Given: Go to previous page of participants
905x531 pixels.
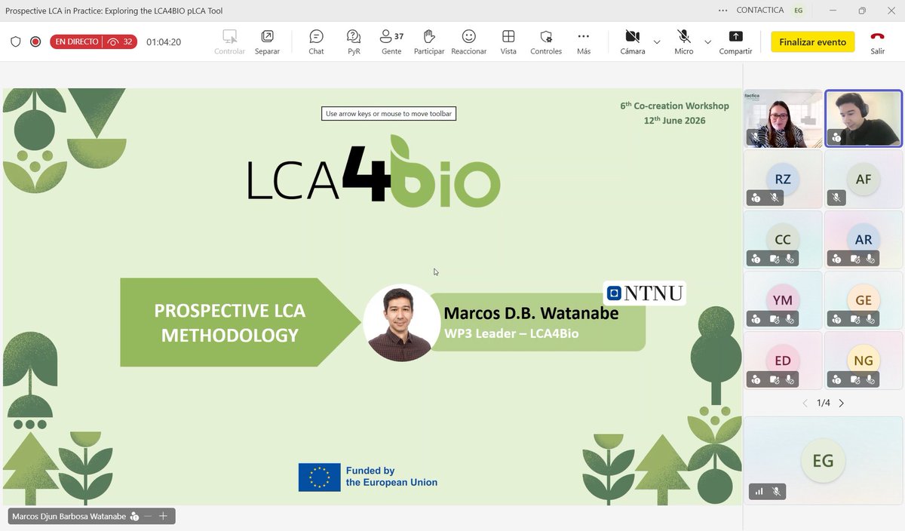Looking at the screenshot, I should pyautogui.click(x=805, y=403).
